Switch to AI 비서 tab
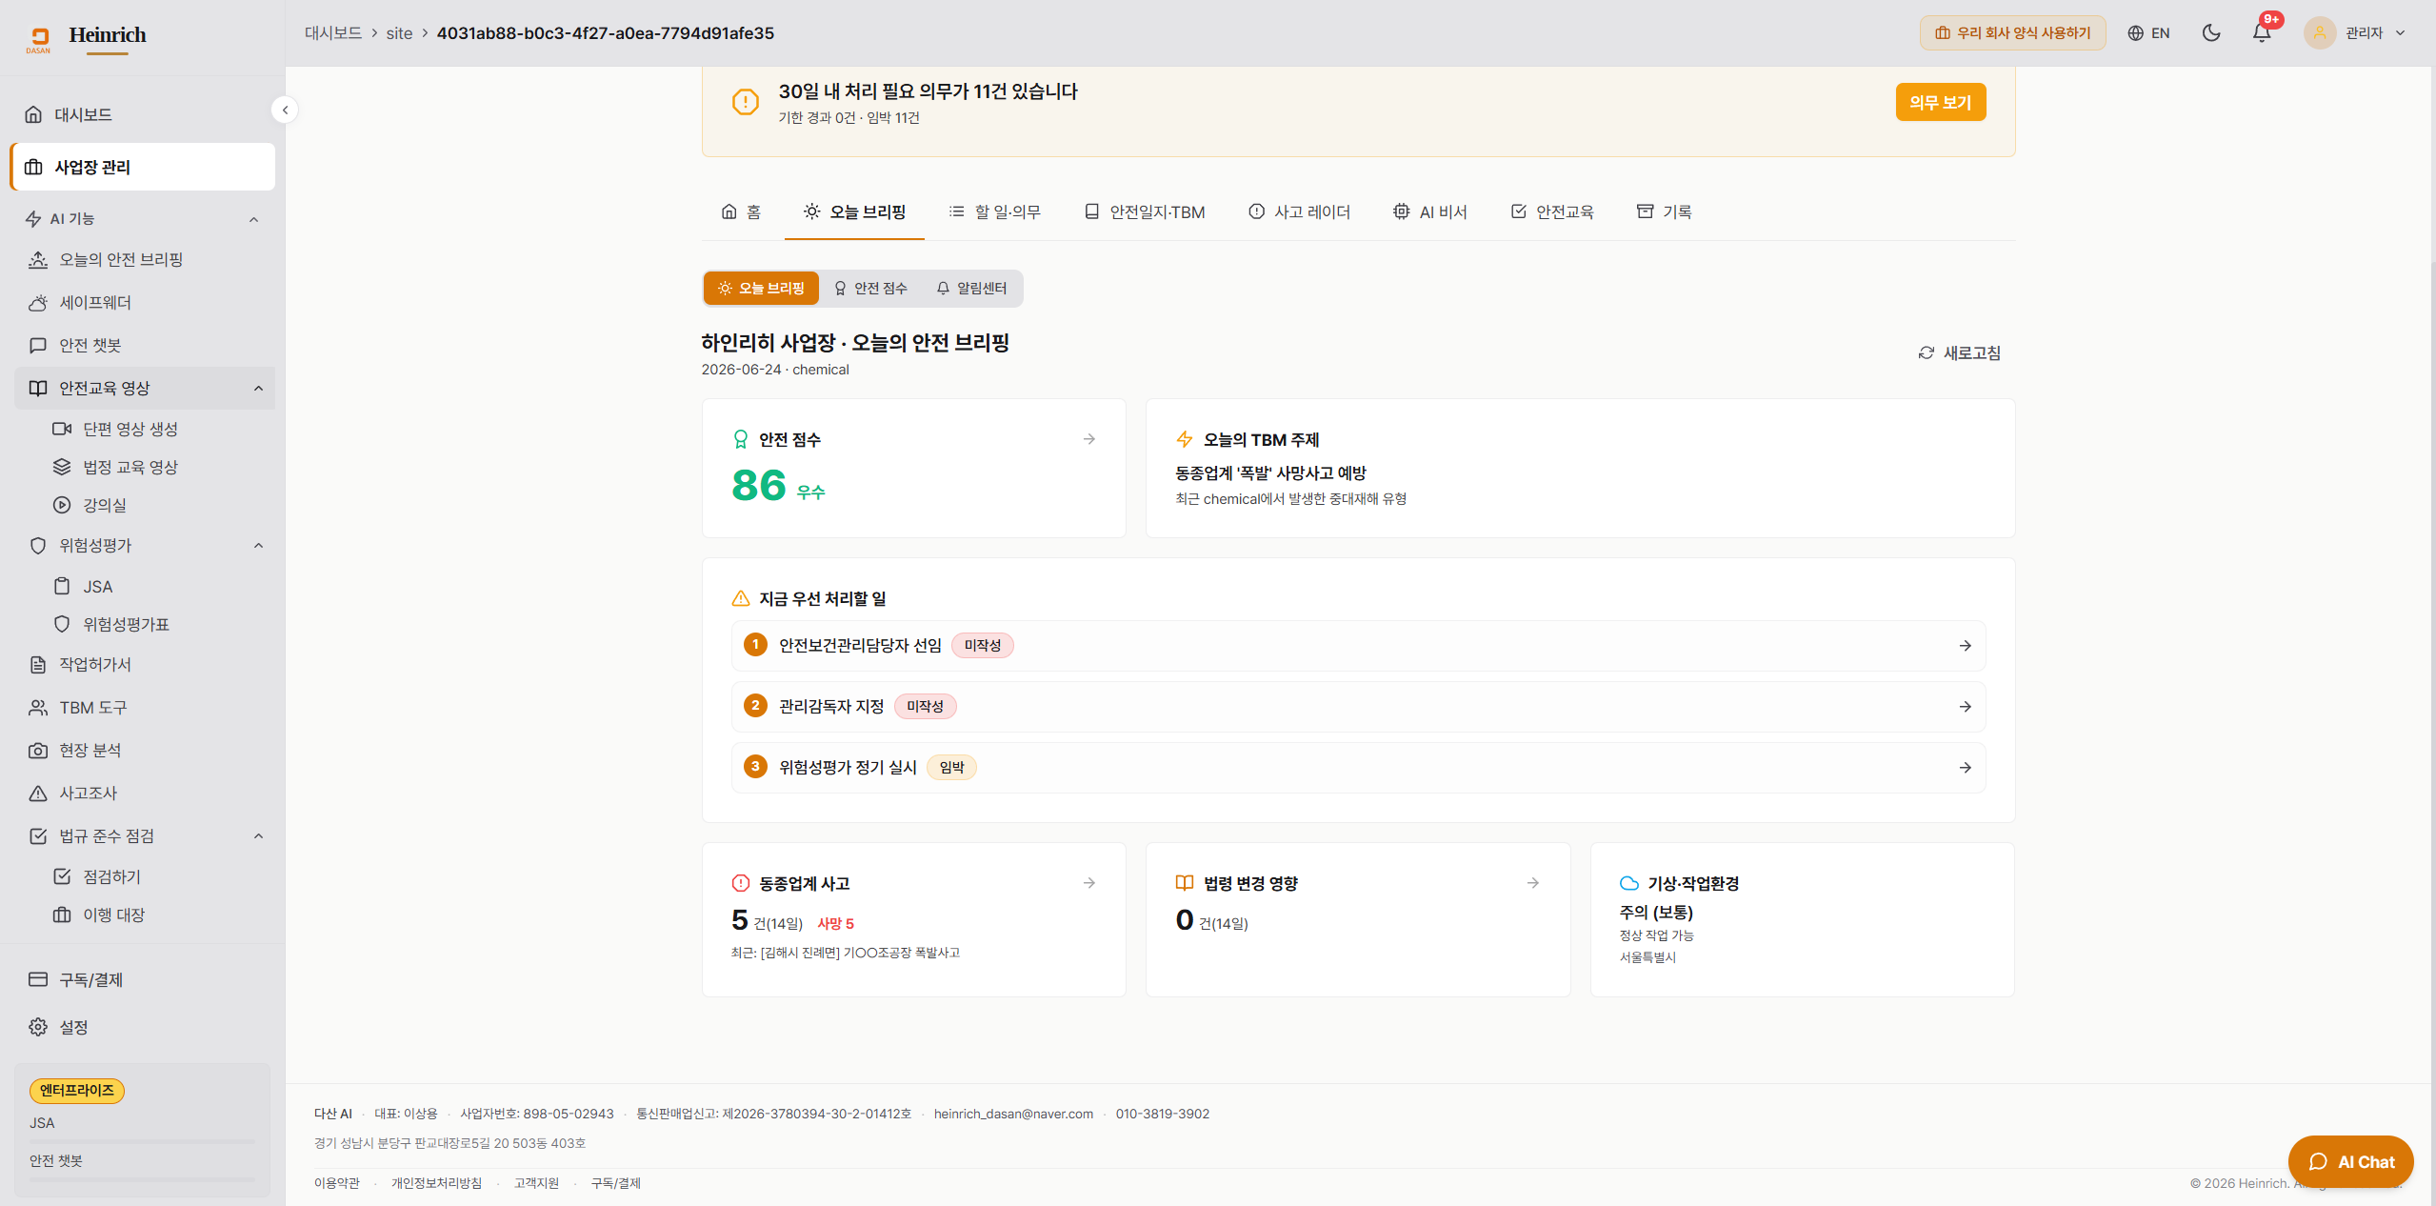The height and width of the screenshot is (1206, 2436). (1429, 211)
